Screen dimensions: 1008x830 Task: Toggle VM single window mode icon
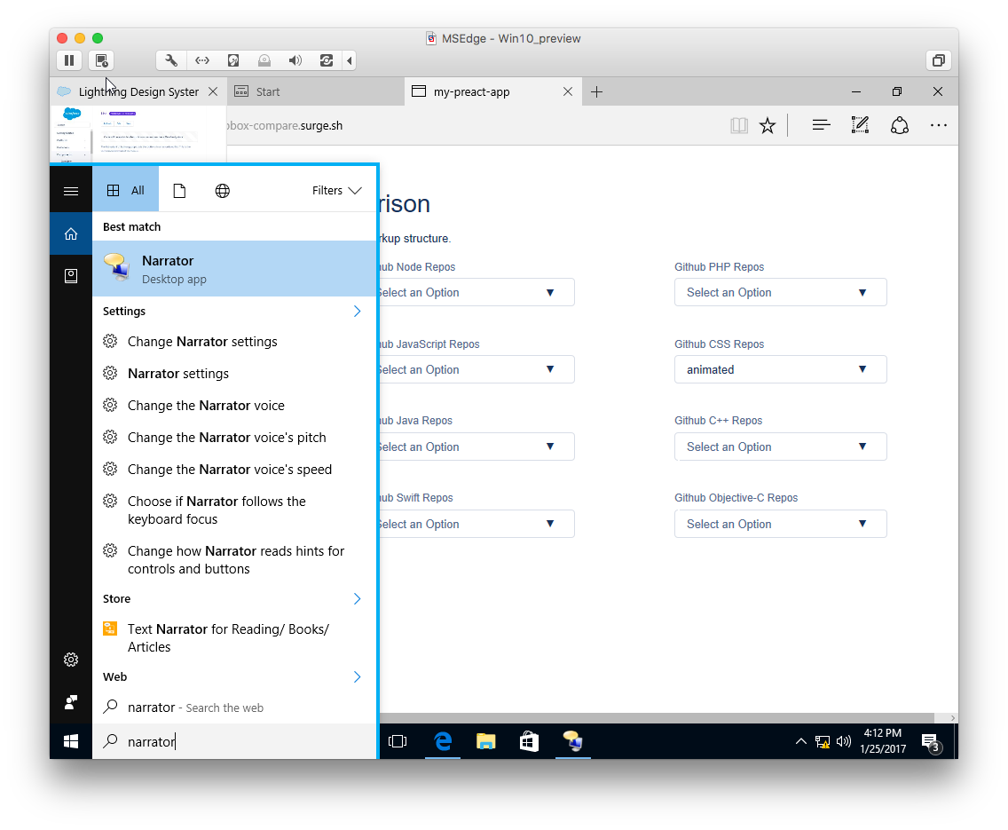[939, 60]
